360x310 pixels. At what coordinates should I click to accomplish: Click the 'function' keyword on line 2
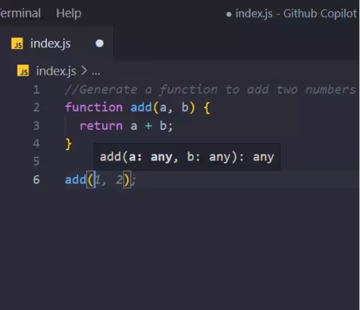tap(94, 107)
